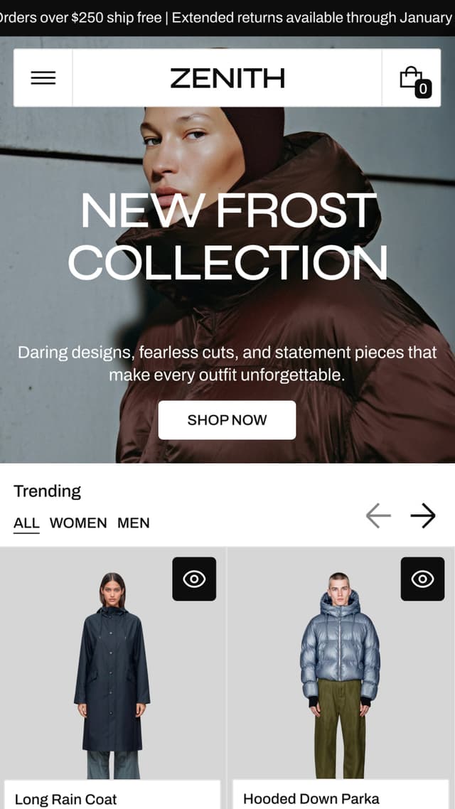Click the SHOP NOW button
This screenshot has height=809, width=455.
point(227,420)
